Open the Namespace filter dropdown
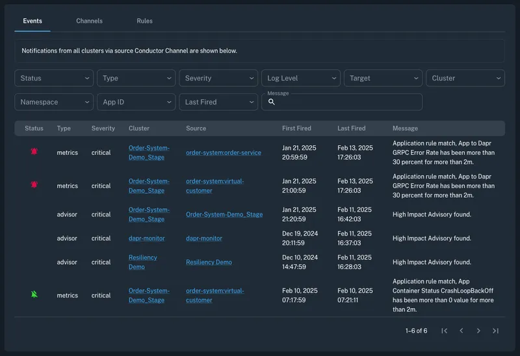This screenshot has height=356, width=520. 54,102
